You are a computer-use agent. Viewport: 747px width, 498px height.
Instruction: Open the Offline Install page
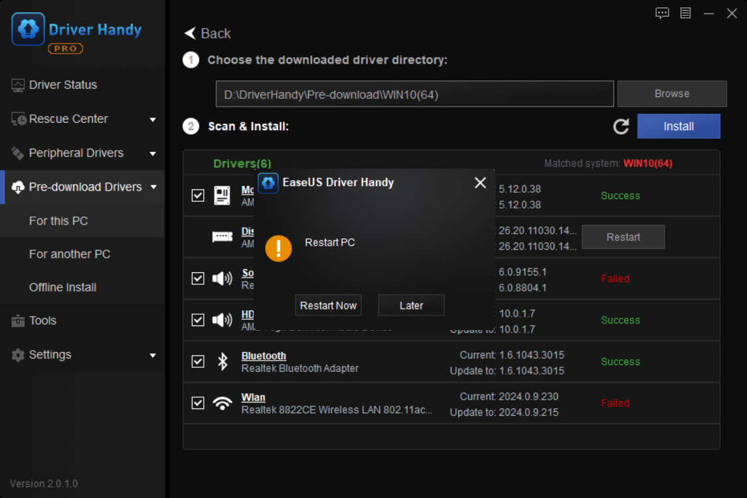tap(62, 287)
